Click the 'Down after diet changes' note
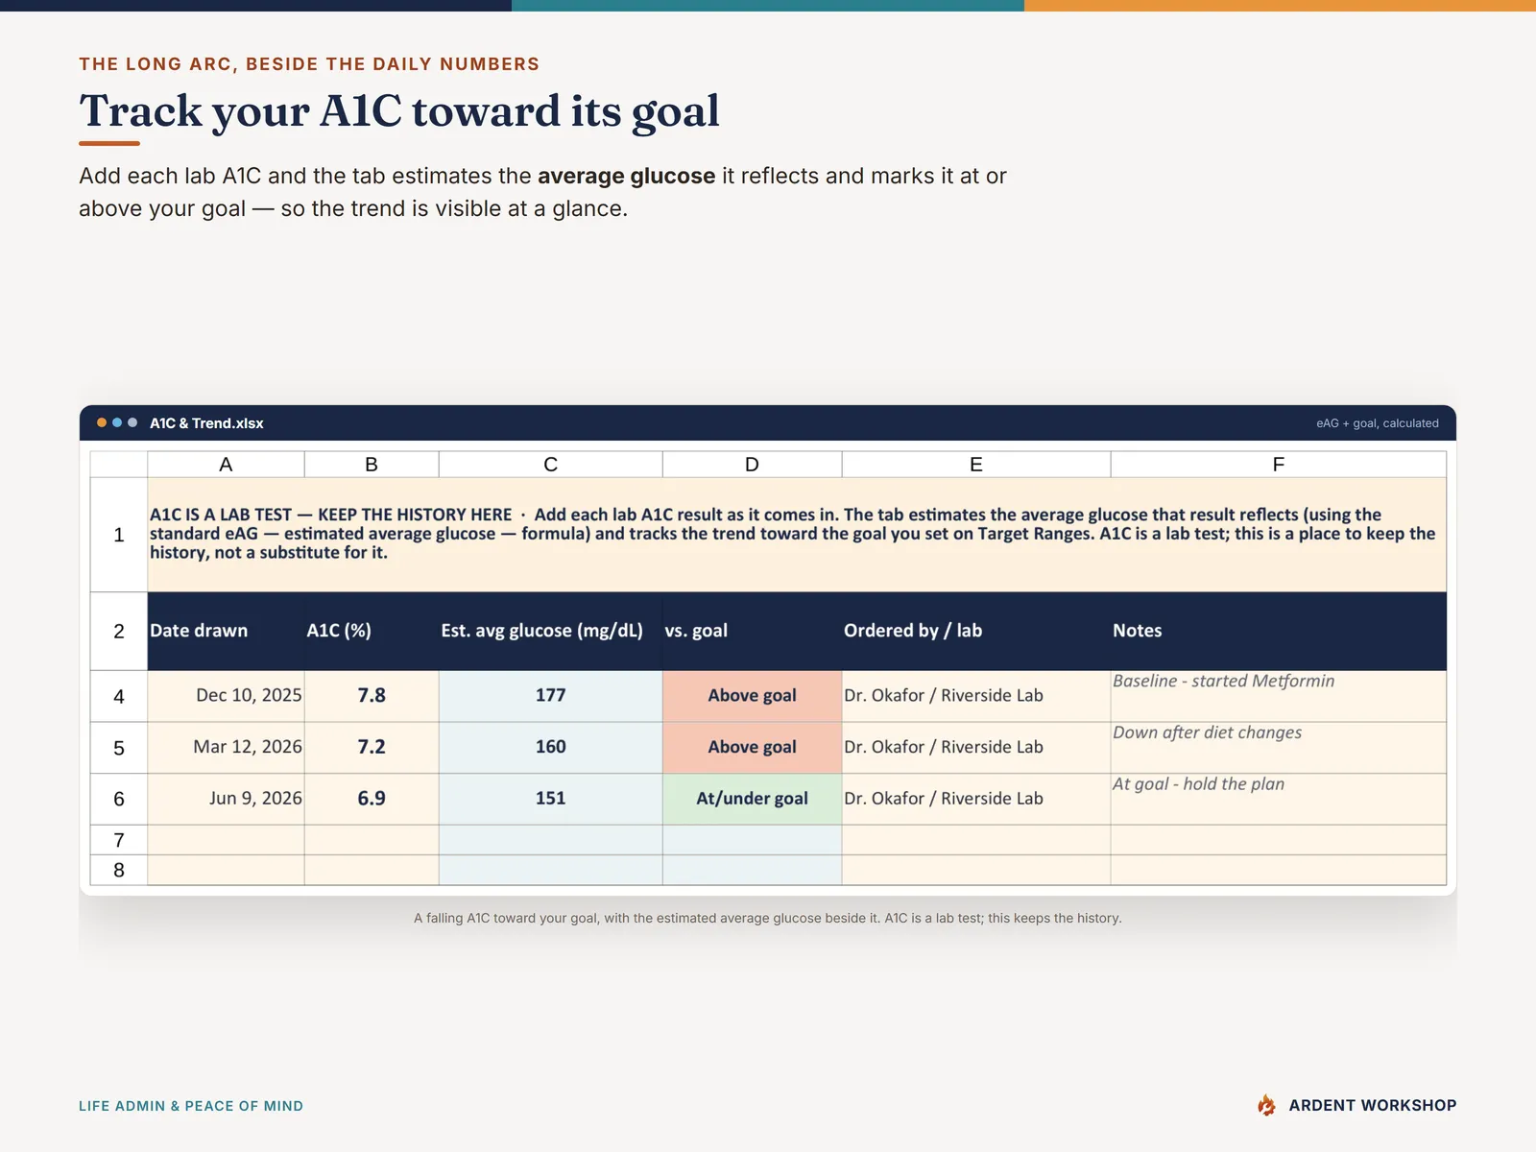This screenshot has height=1152, width=1536. point(1279,748)
